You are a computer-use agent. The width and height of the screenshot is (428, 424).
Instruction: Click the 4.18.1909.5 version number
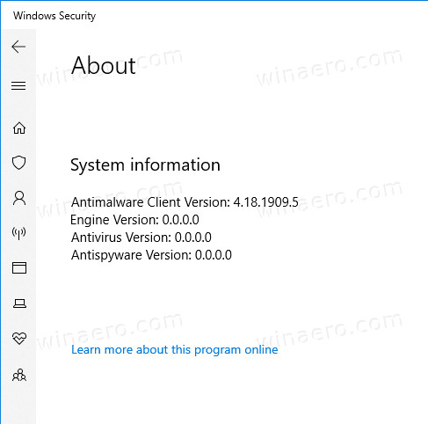[x=266, y=202]
